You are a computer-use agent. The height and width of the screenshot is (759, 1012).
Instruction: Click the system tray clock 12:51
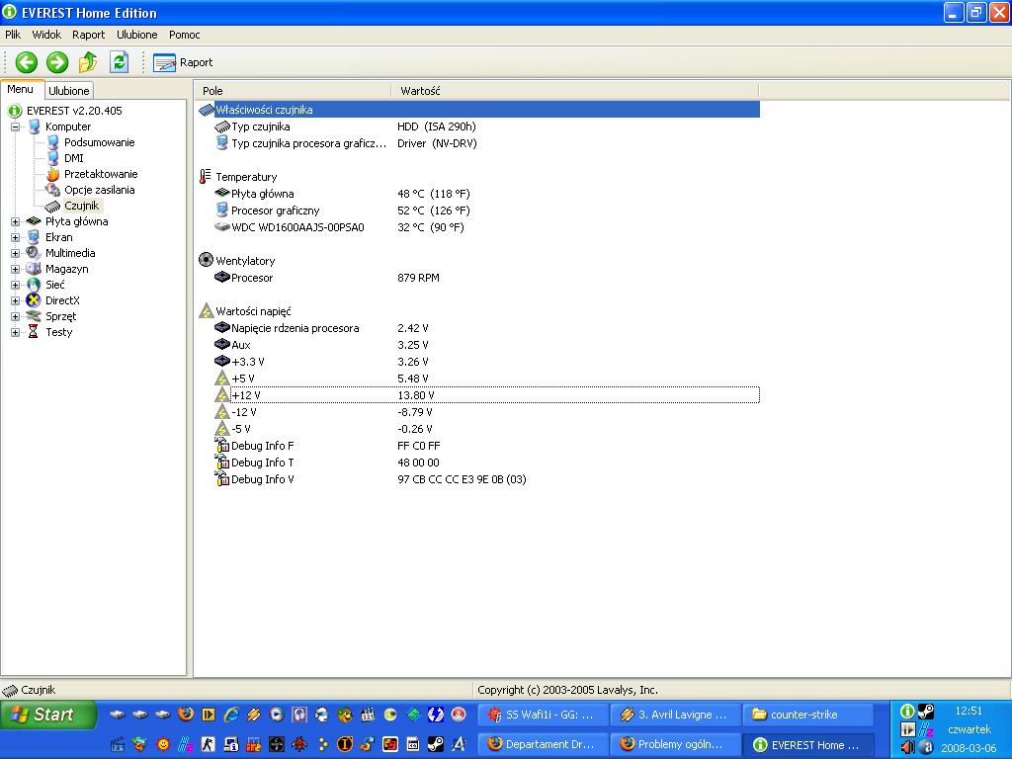coord(969,711)
